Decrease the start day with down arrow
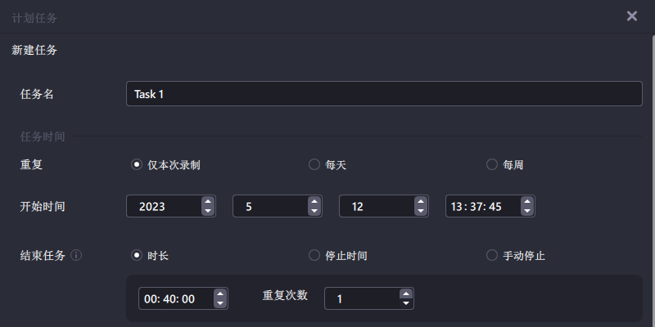The image size is (655, 327). click(421, 211)
